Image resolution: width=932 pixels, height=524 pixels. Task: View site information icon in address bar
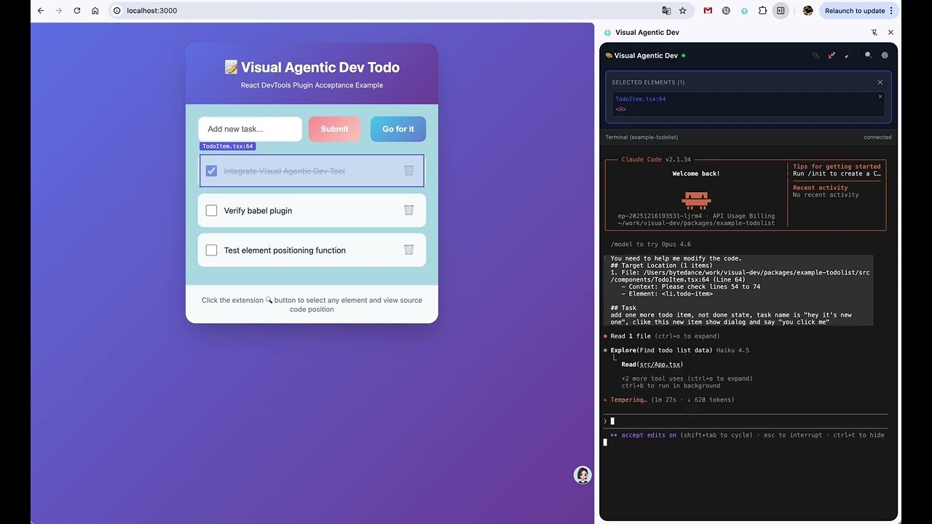pos(117,11)
